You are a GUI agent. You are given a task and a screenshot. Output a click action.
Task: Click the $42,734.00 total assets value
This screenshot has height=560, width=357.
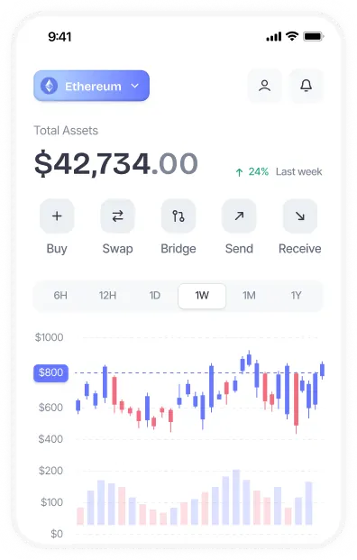tap(116, 164)
